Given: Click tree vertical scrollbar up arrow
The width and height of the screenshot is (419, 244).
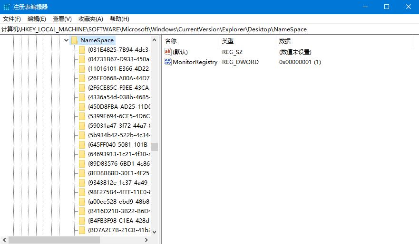Looking at the screenshot, I should pos(154,40).
